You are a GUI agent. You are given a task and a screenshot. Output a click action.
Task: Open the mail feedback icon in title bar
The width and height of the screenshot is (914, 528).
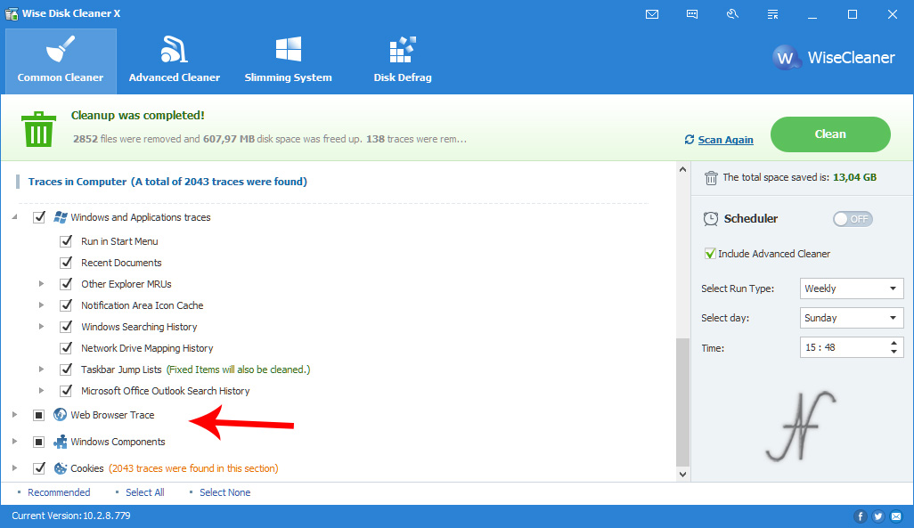click(x=652, y=14)
